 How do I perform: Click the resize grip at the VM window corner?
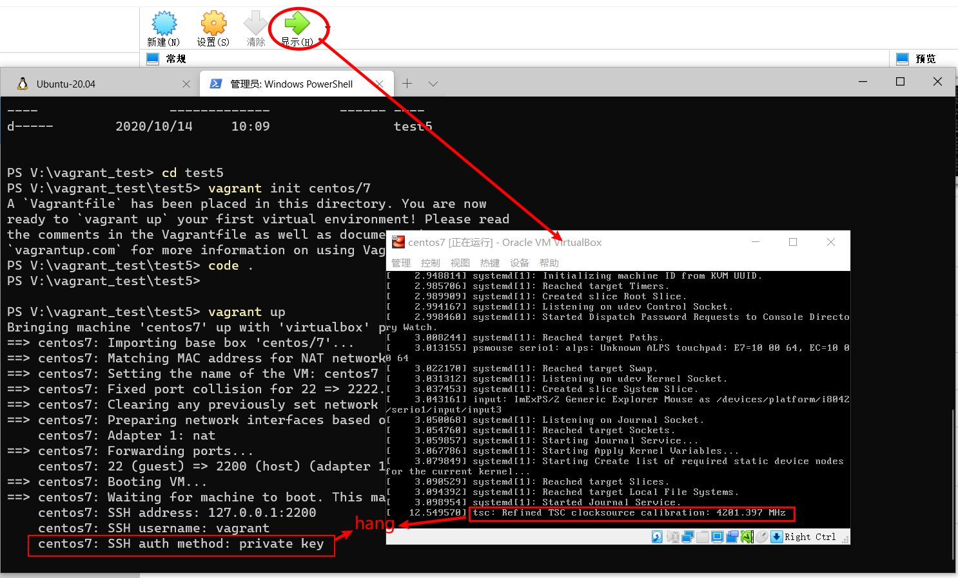pyautogui.click(x=845, y=539)
